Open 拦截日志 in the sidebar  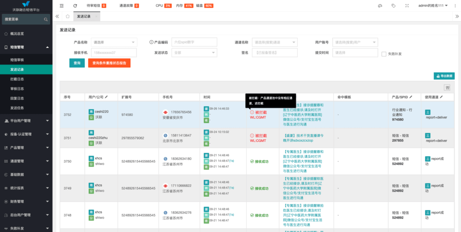26,79
